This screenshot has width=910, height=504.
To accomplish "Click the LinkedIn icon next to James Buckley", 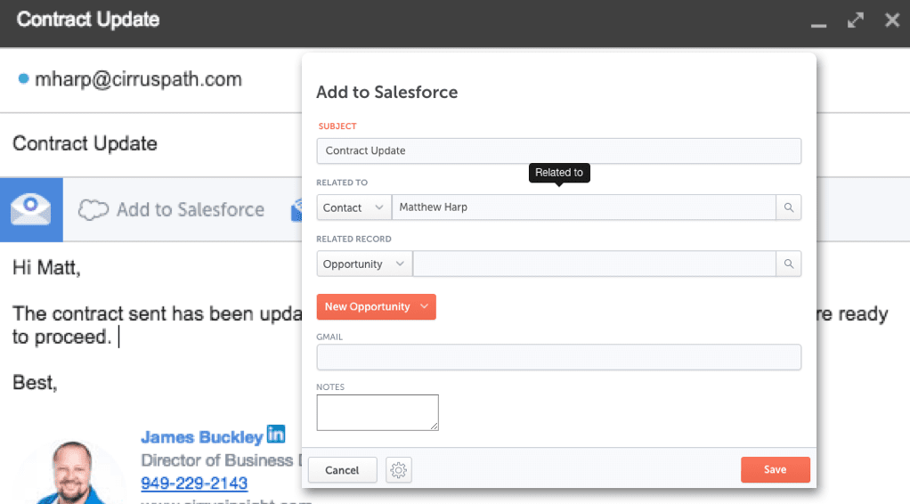I will pos(276,434).
